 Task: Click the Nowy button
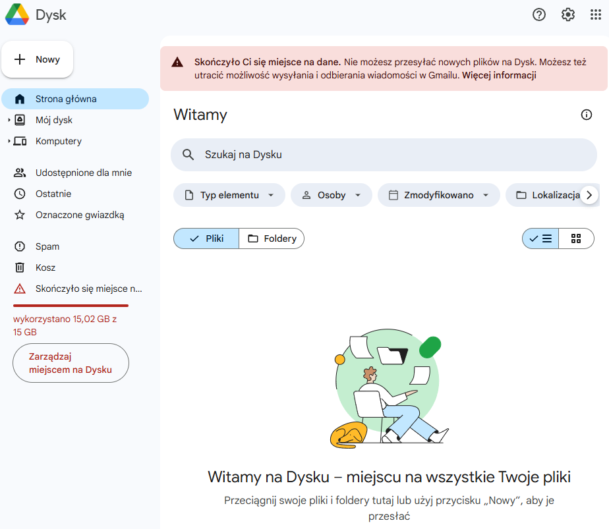click(x=38, y=59)
